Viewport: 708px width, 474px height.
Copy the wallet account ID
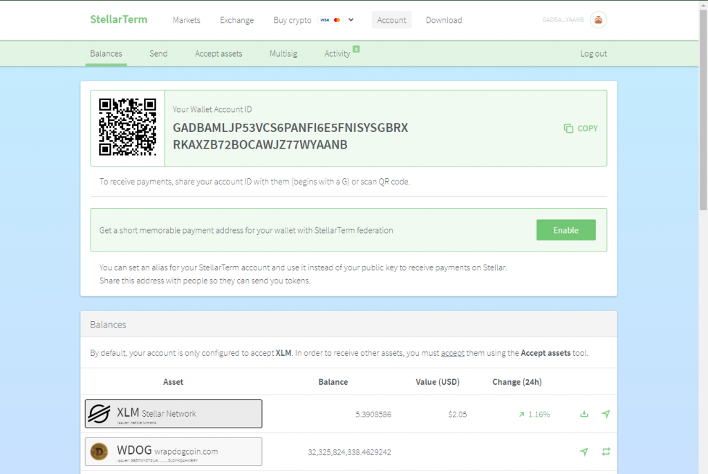(581, 129)
